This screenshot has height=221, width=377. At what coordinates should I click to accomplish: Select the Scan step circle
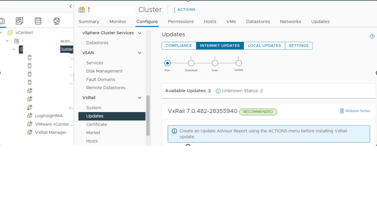(x=215, y=63)
